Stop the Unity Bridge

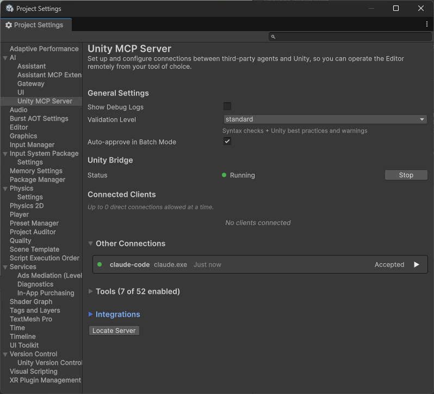tap(406, 175)
